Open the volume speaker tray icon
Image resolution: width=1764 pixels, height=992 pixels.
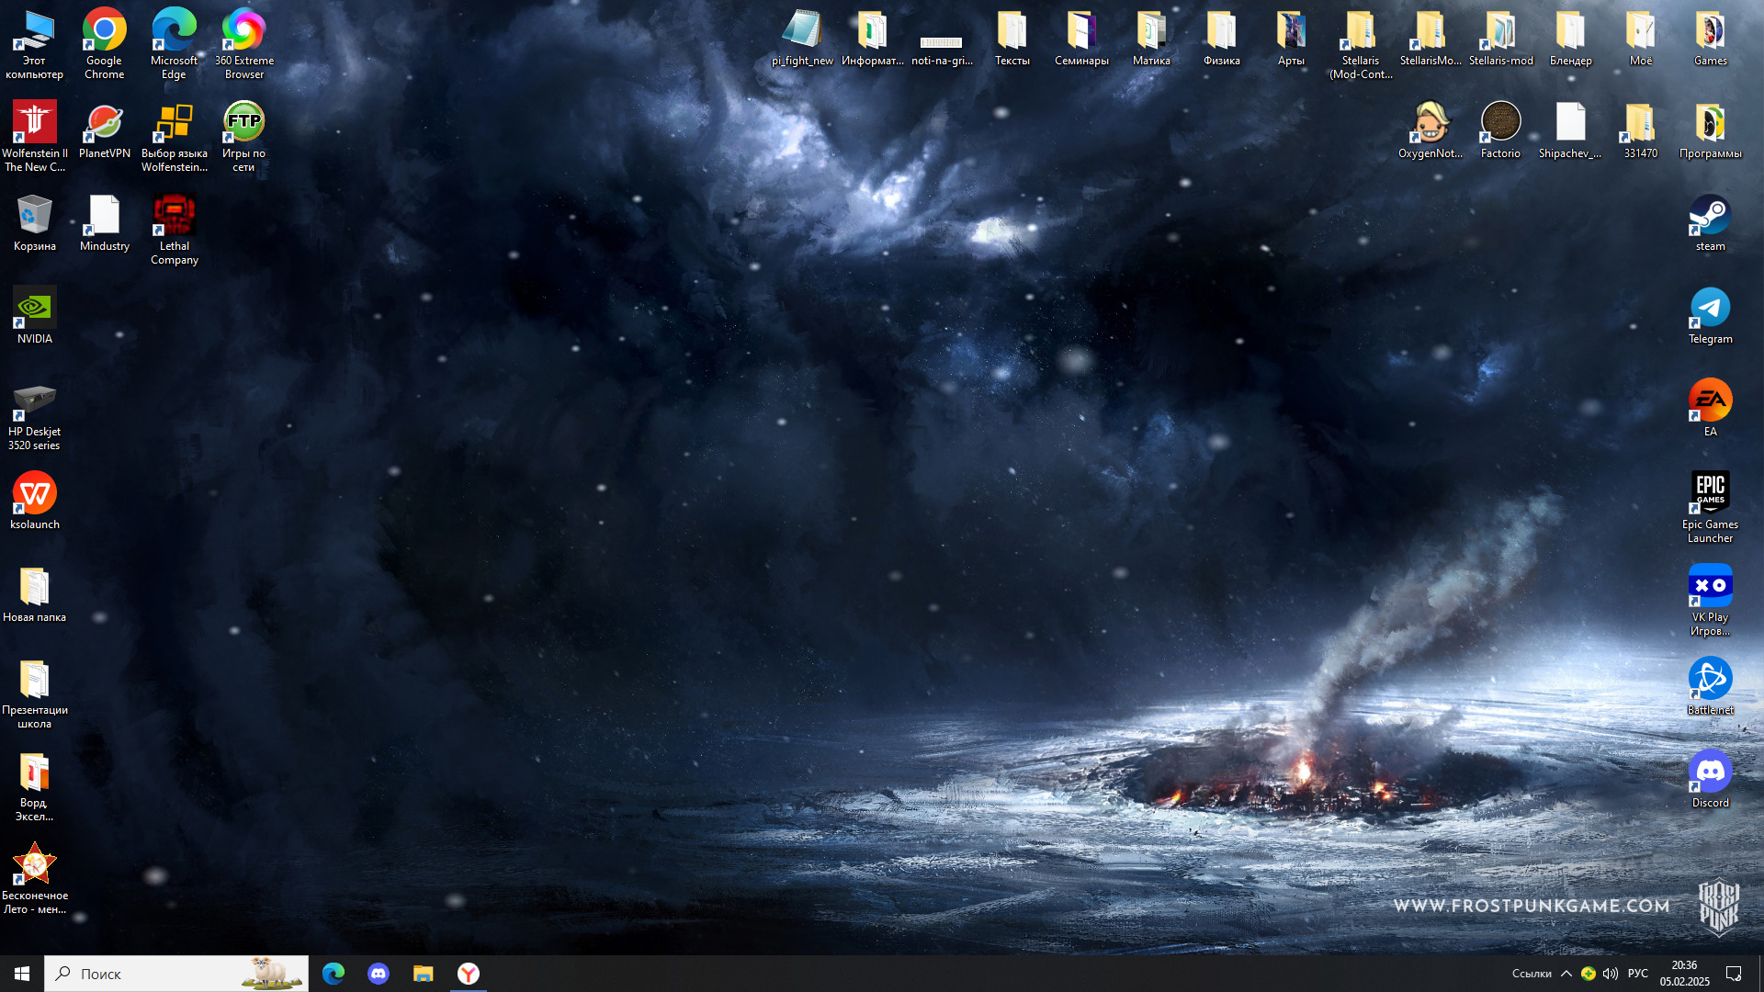point(1611,974)
